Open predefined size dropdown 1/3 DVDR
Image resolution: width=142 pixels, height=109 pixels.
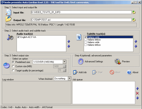click(x=64, y=62)
